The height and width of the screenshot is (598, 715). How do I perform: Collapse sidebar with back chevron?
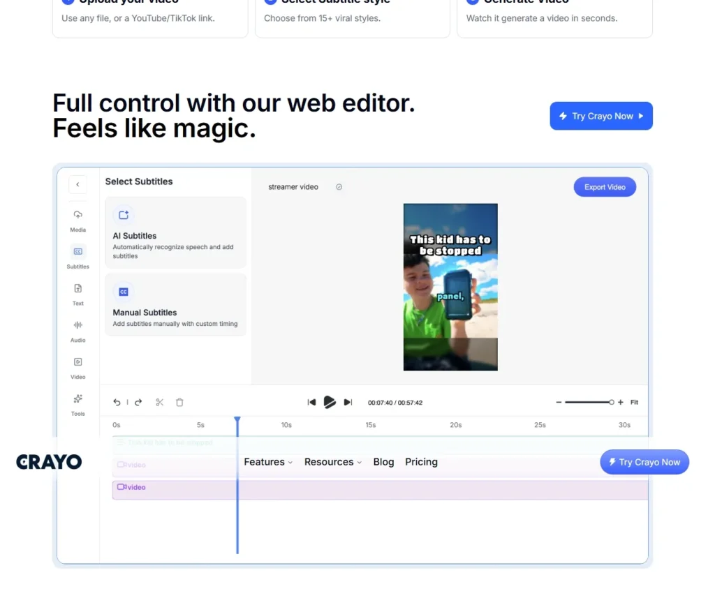pyautogui.click(x=78, y=185)
